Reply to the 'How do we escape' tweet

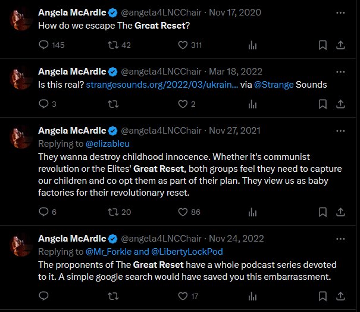click(x=43, y=45)
